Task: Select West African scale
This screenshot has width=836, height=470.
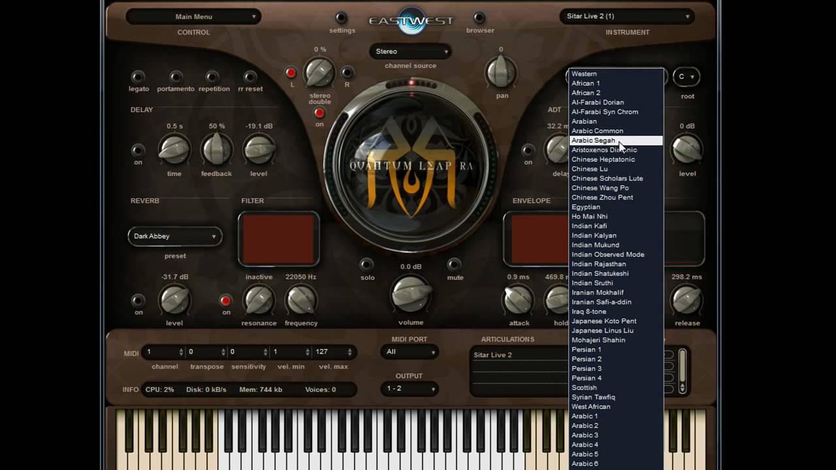Action: [x=616, y=407]
